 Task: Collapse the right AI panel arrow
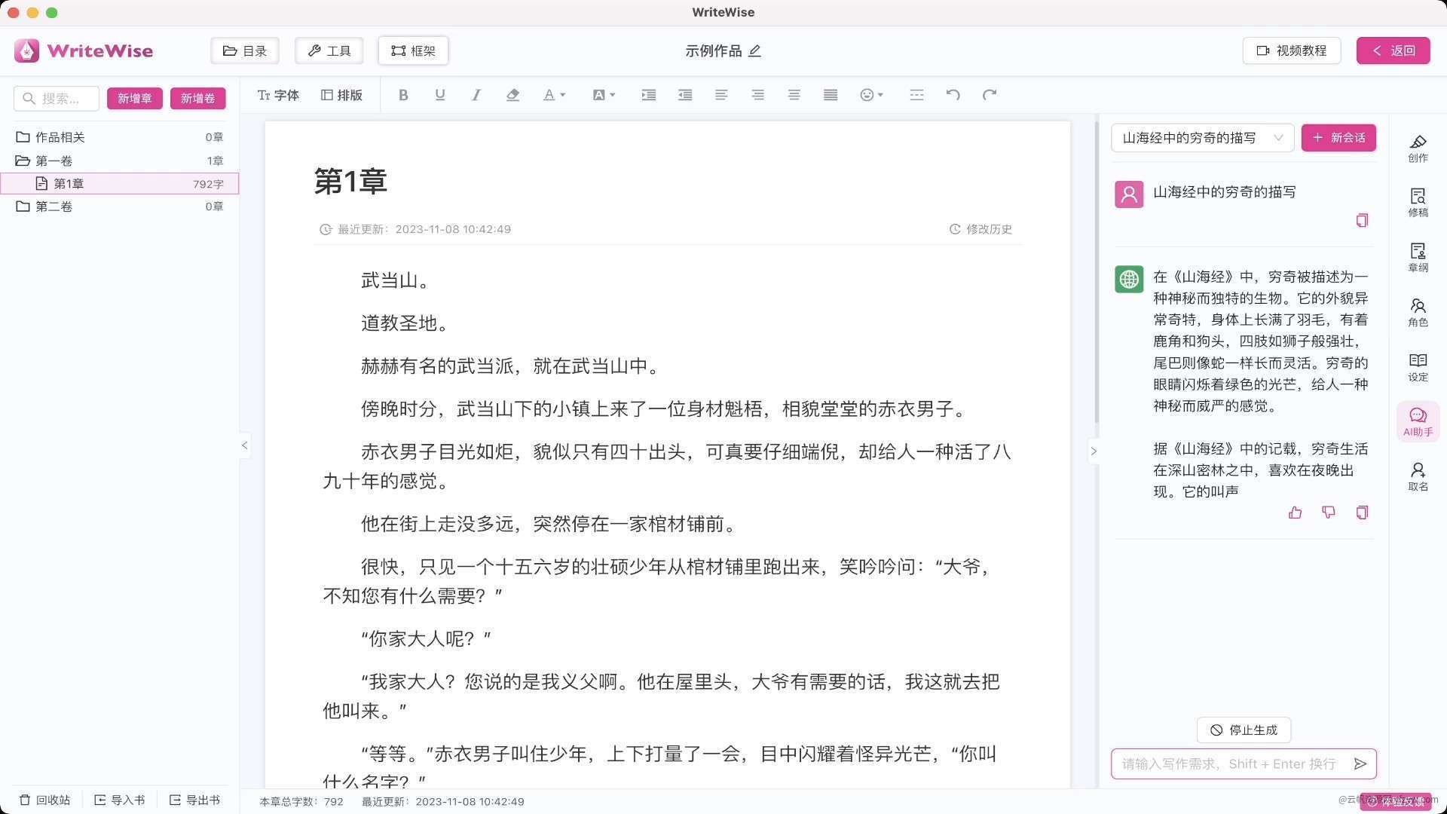coord(1094,451)
